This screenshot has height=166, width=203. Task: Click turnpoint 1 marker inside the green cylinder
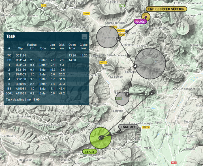102,137
